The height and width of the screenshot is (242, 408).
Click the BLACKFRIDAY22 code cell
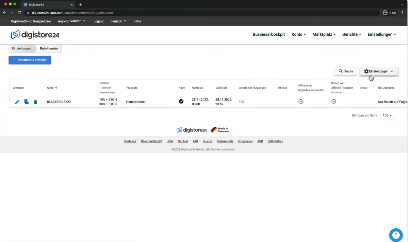[x=59, y=102]
